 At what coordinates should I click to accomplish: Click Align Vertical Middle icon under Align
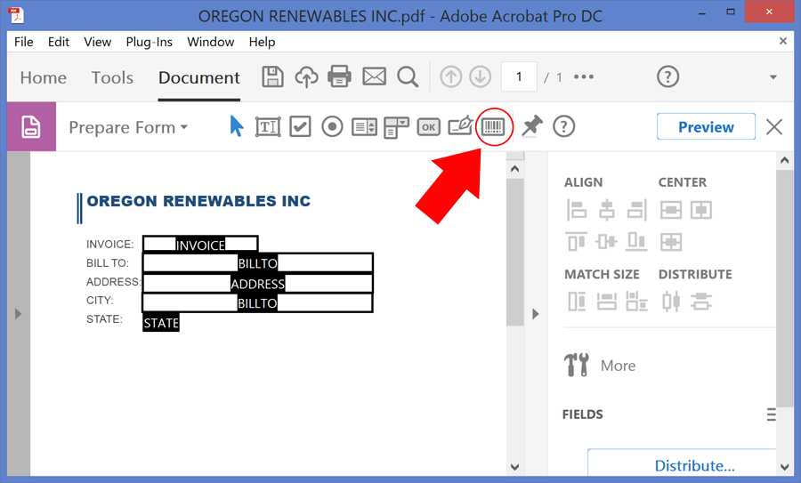pyautogui.click(x=606, y=241)
